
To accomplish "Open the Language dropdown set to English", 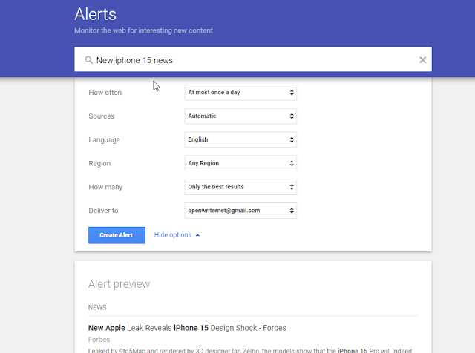I will tap(240, 140).
